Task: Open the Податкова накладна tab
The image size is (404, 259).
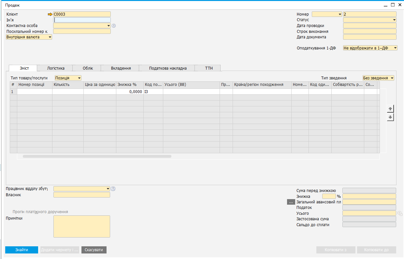Action: coord(167,68)
